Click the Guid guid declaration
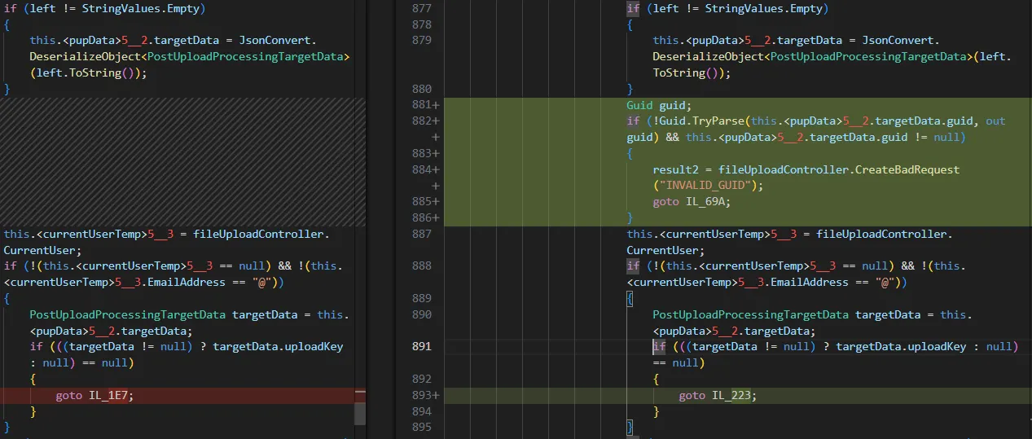Screen dimensions: 1032x439 tap(658, 105)
